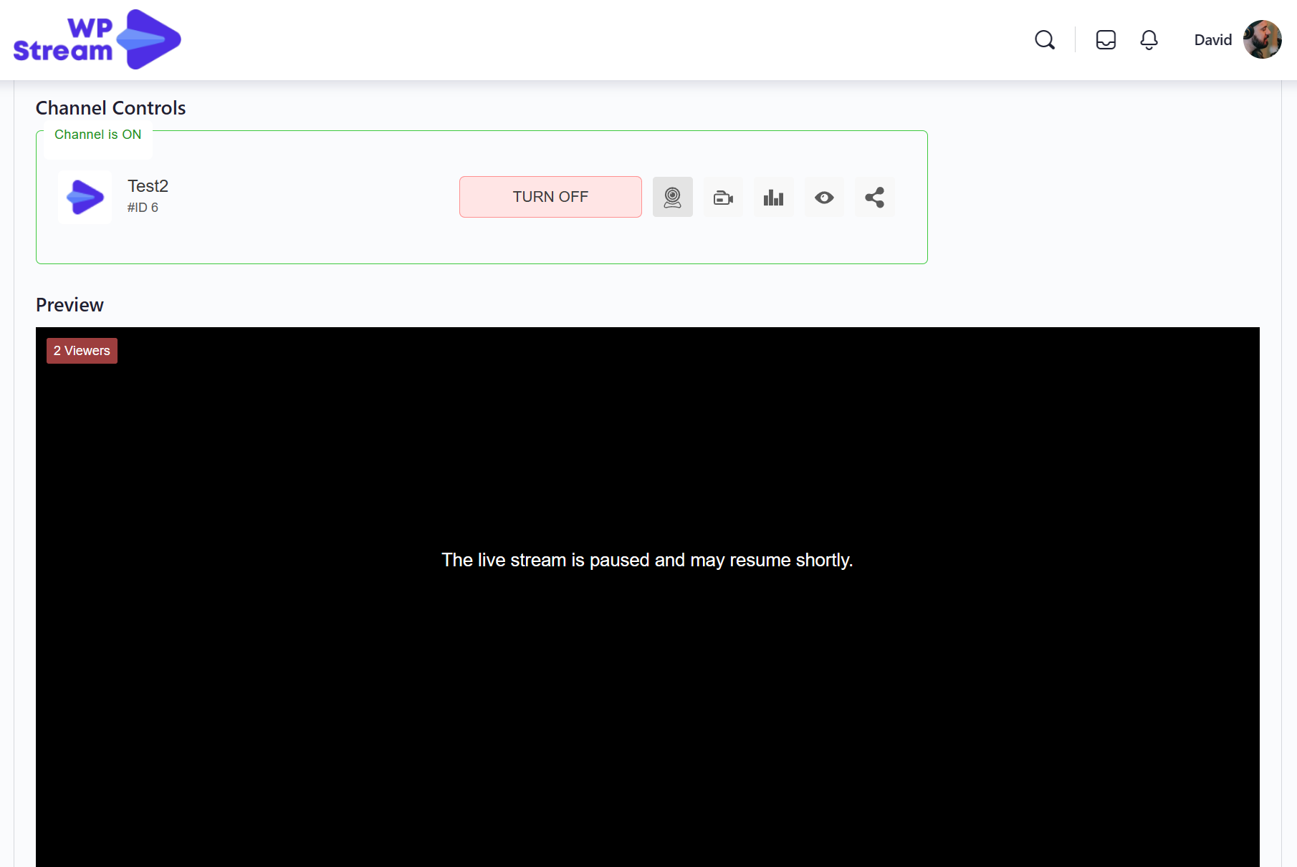Turn off the Test2 channel

[550, 197]
